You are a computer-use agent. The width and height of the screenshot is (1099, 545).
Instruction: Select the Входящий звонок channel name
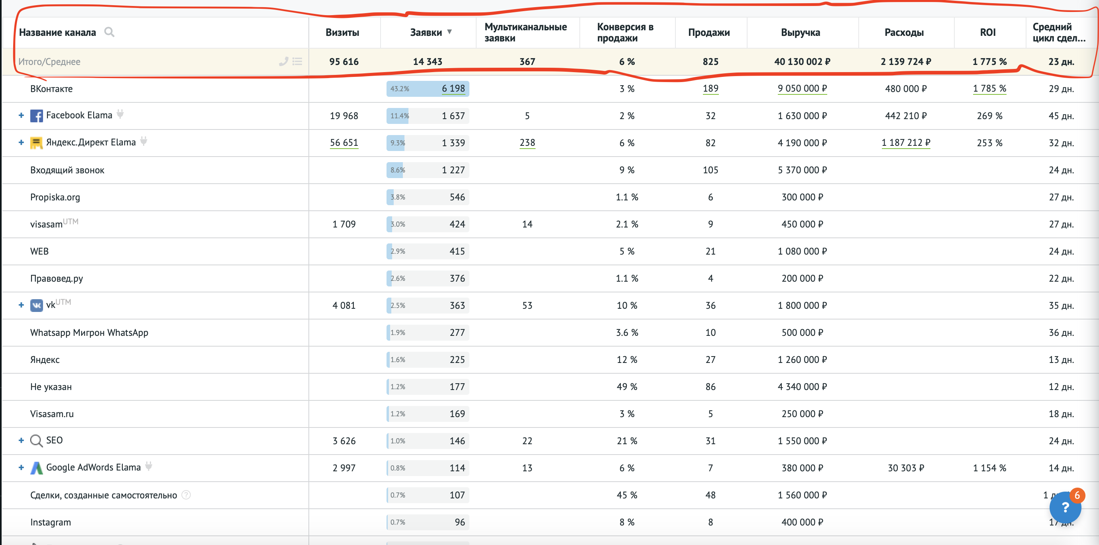67,170
